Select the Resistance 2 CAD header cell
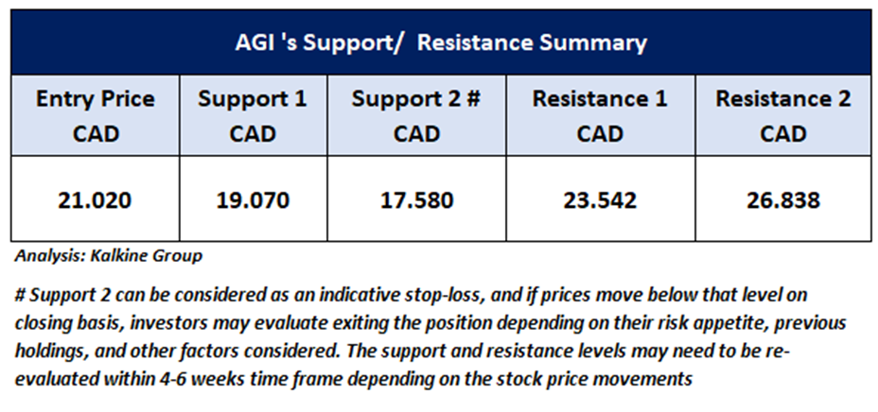The height and width of the screenshot is (412, 878). coord(782,114)
